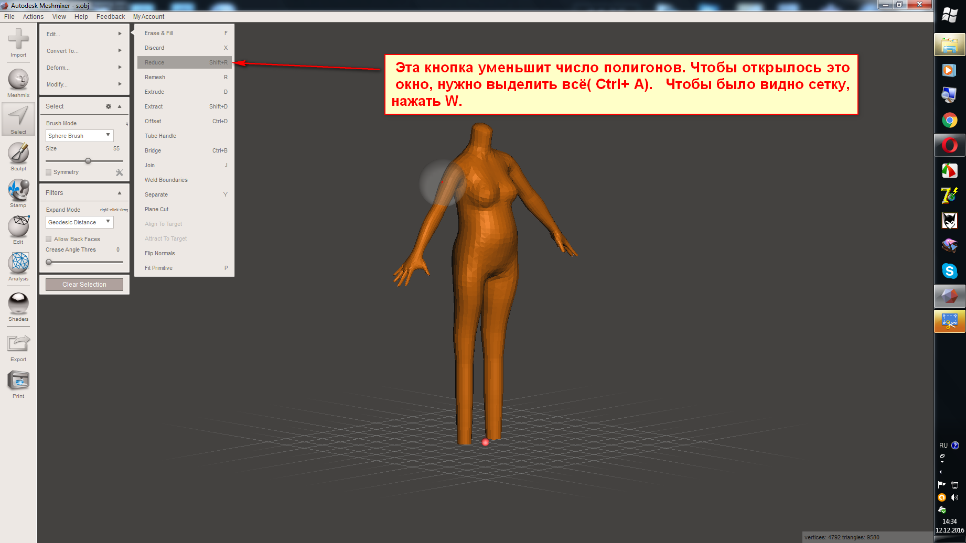Expand the Convert To... submenu
This screenshot has width=966, height=543.
click(84, 51)
